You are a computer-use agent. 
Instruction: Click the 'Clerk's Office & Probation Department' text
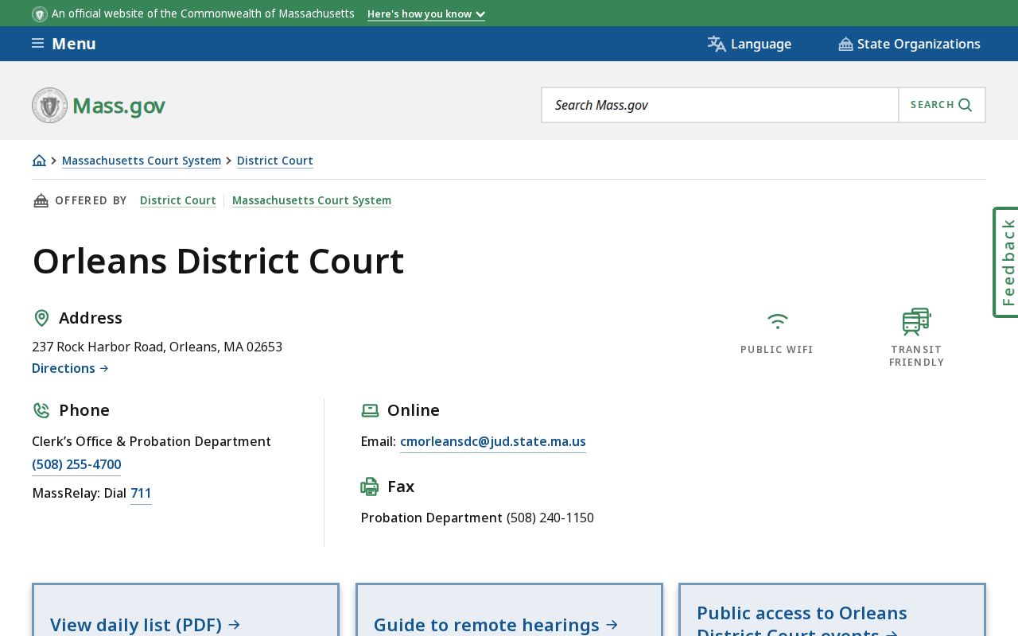[x=151, y=441]
